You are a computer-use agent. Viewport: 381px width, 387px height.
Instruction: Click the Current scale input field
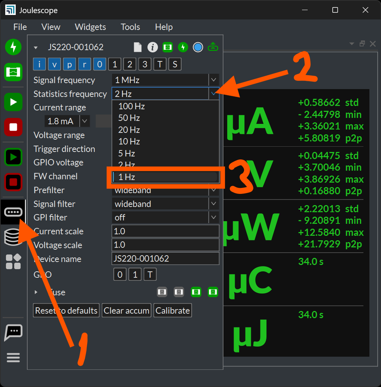(x=165, y=231)
